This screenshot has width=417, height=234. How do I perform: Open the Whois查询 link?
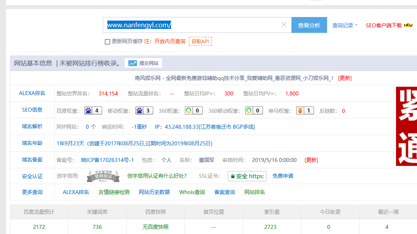[192, 192]
